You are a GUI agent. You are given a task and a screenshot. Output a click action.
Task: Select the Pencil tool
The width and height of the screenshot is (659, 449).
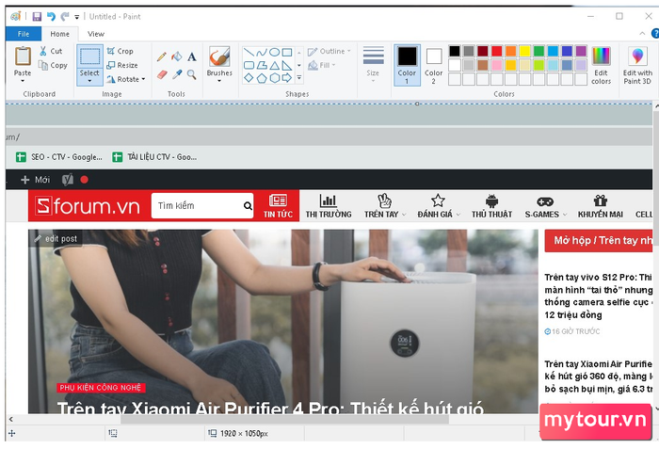click(161, 56)
